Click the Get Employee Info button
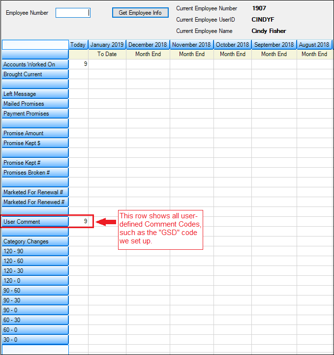 [x=140, y=13]
